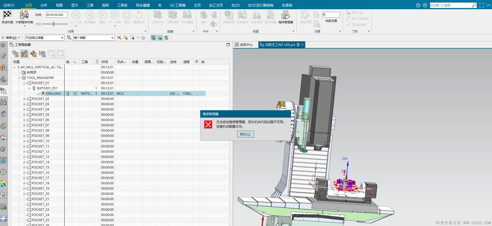Image resolution: width=492 pixels, height=226 pixels.
Task: Open the 任务(T) menu
Action: 9,5
